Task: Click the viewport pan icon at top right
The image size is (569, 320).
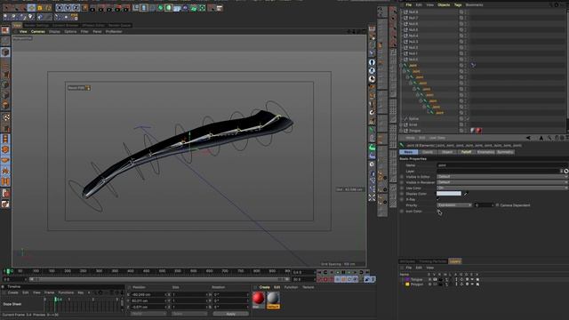Action: pyautogui.click(x=349, y=32)
